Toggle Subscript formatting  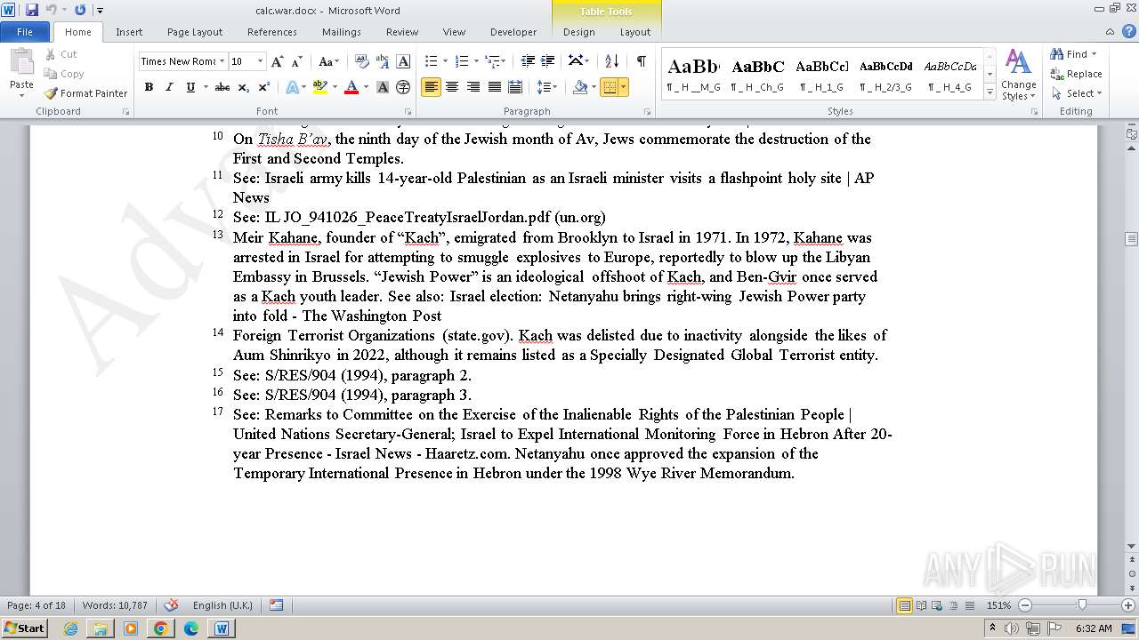pos(245,87)
